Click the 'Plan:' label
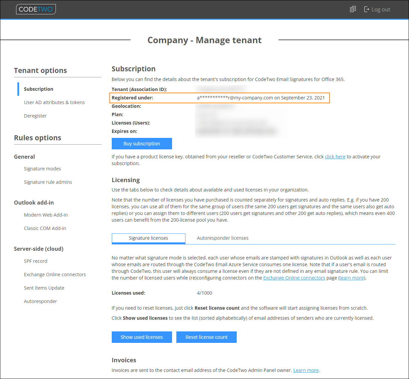409x379 pixels. (117, 115)
